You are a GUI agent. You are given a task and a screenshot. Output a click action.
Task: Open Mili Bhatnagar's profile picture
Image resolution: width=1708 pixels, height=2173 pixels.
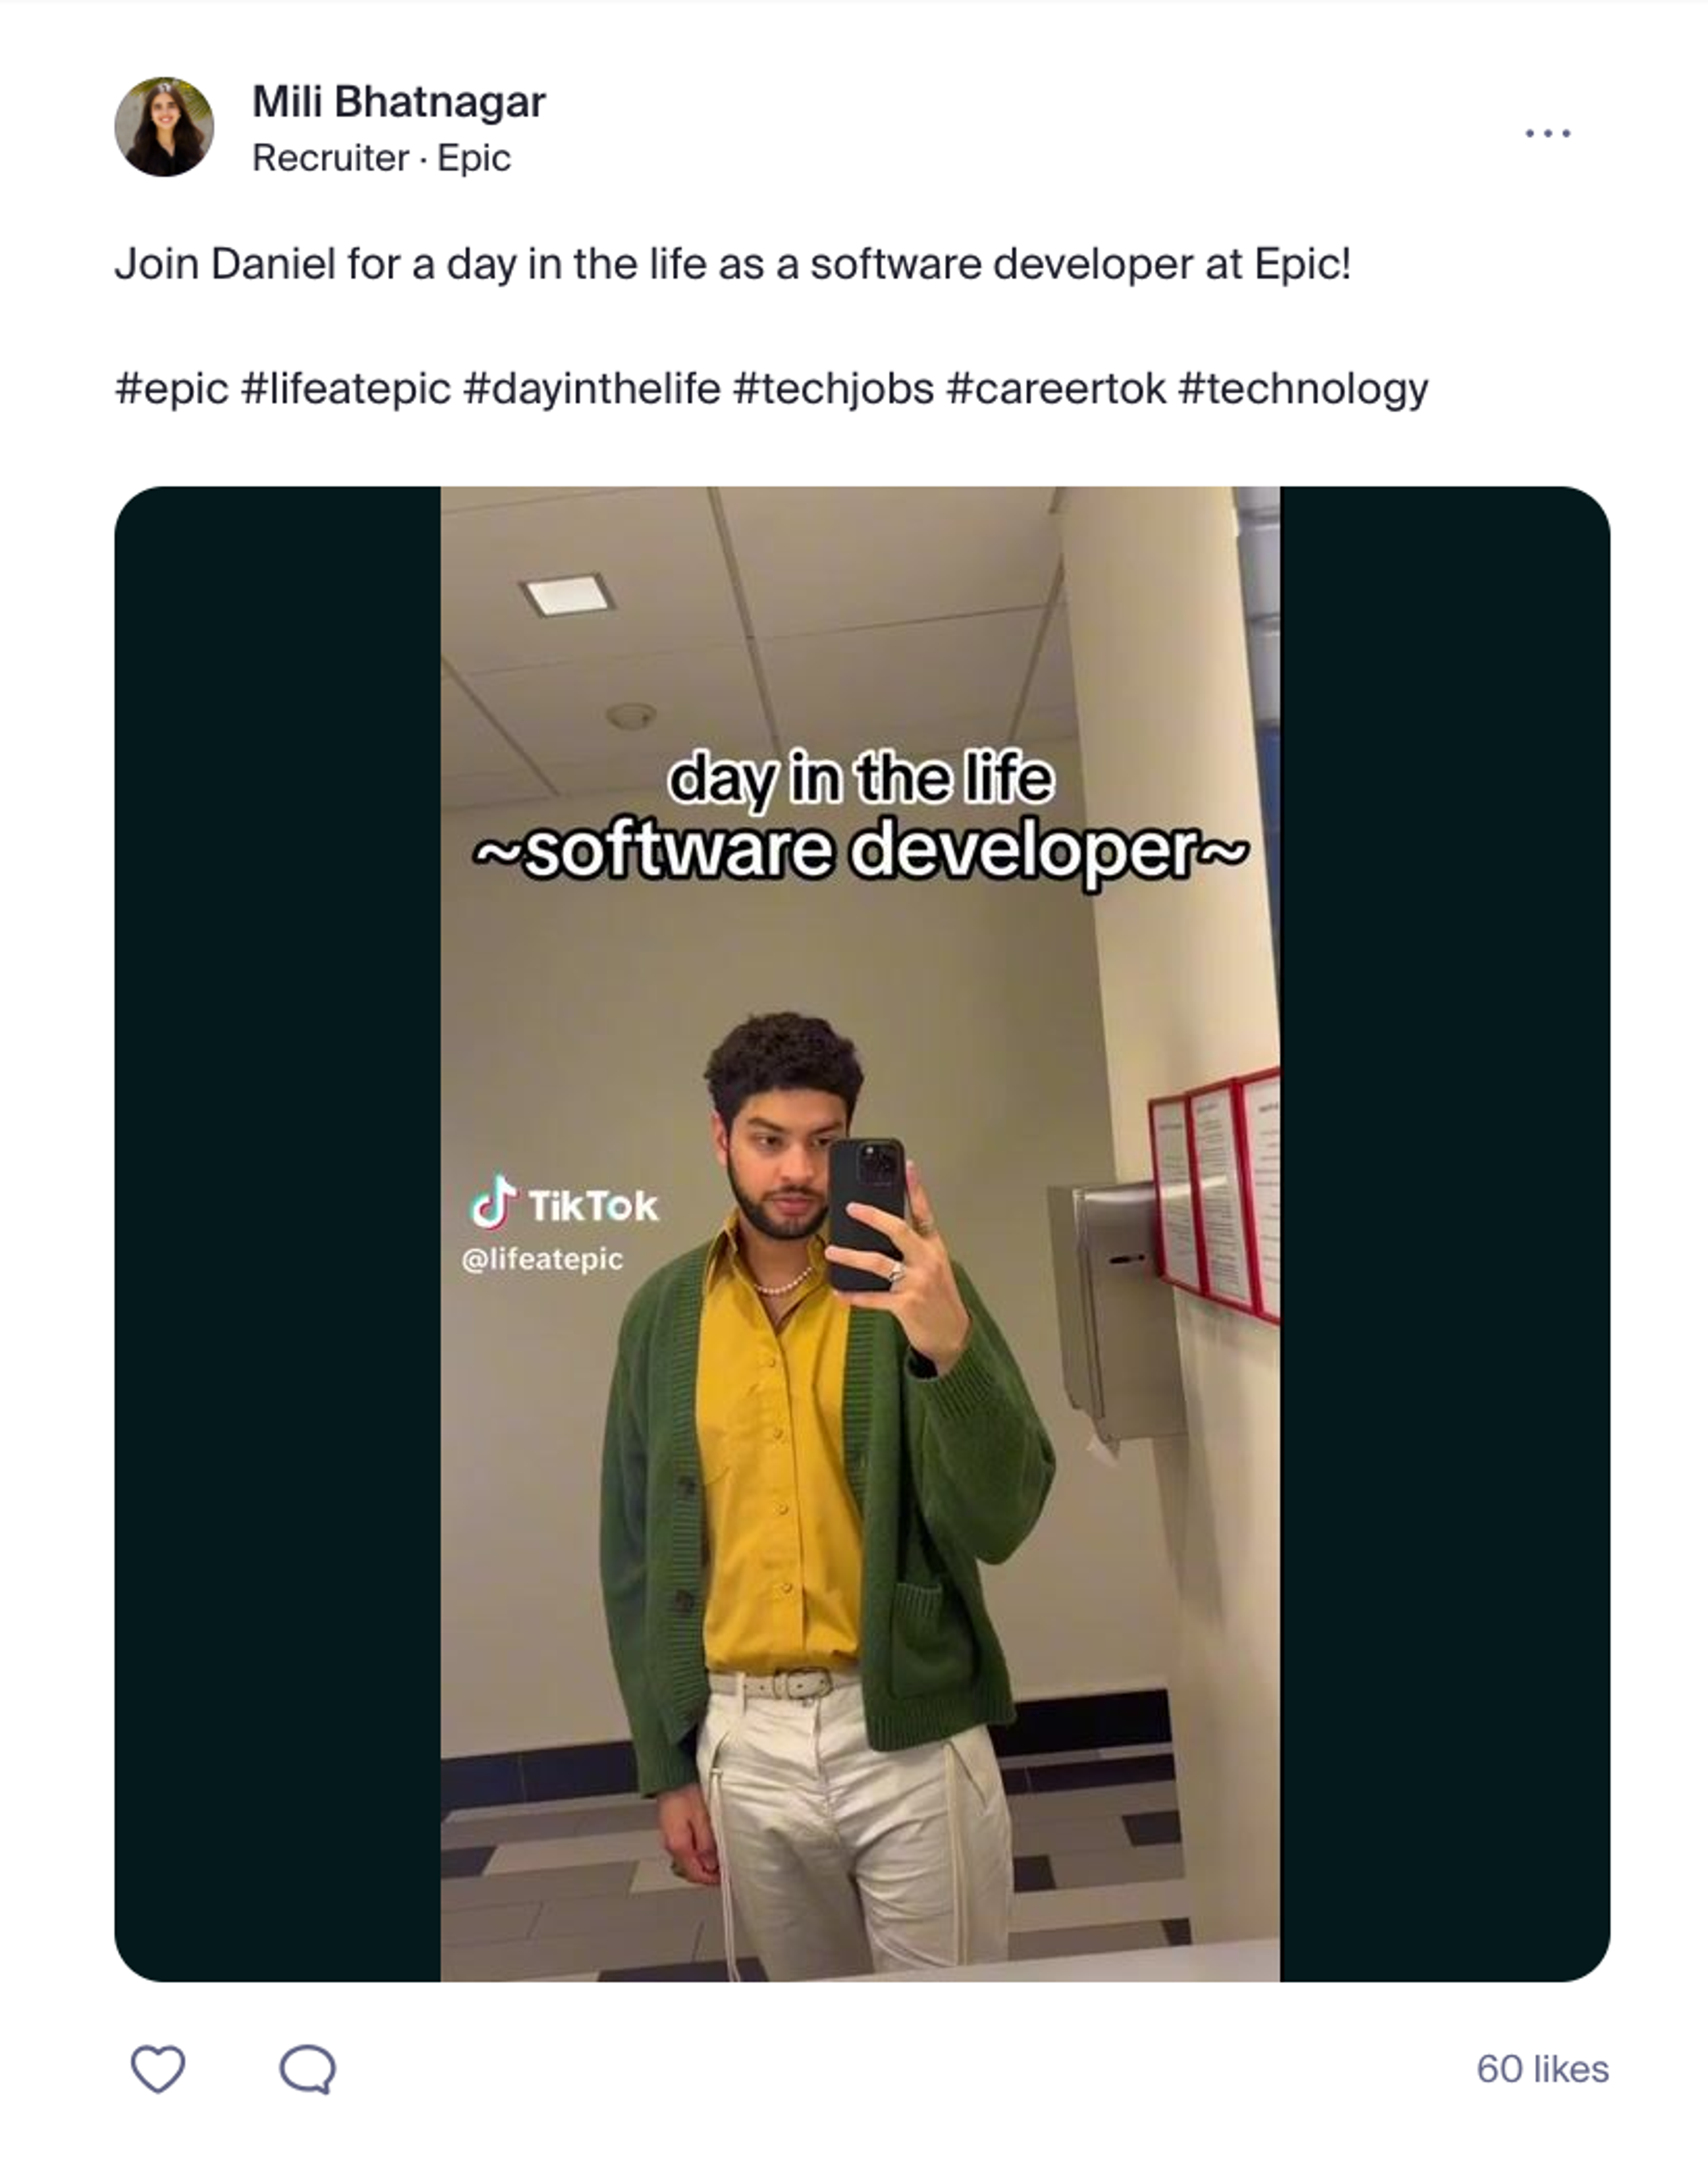(164, 127)
